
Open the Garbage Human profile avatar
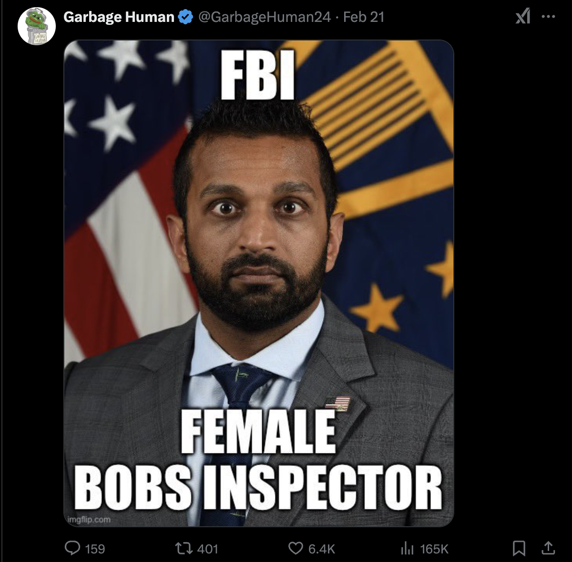pyautogui.click(x=37, y=27)
